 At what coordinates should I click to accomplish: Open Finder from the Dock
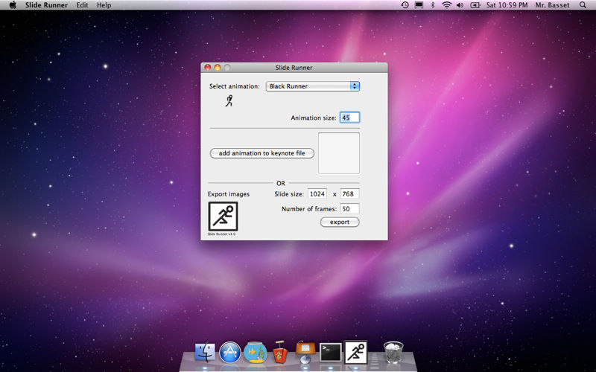tap(205, 352)
